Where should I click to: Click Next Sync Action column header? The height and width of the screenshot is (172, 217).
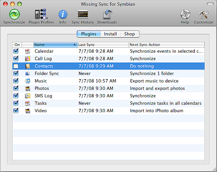[167, 45]
